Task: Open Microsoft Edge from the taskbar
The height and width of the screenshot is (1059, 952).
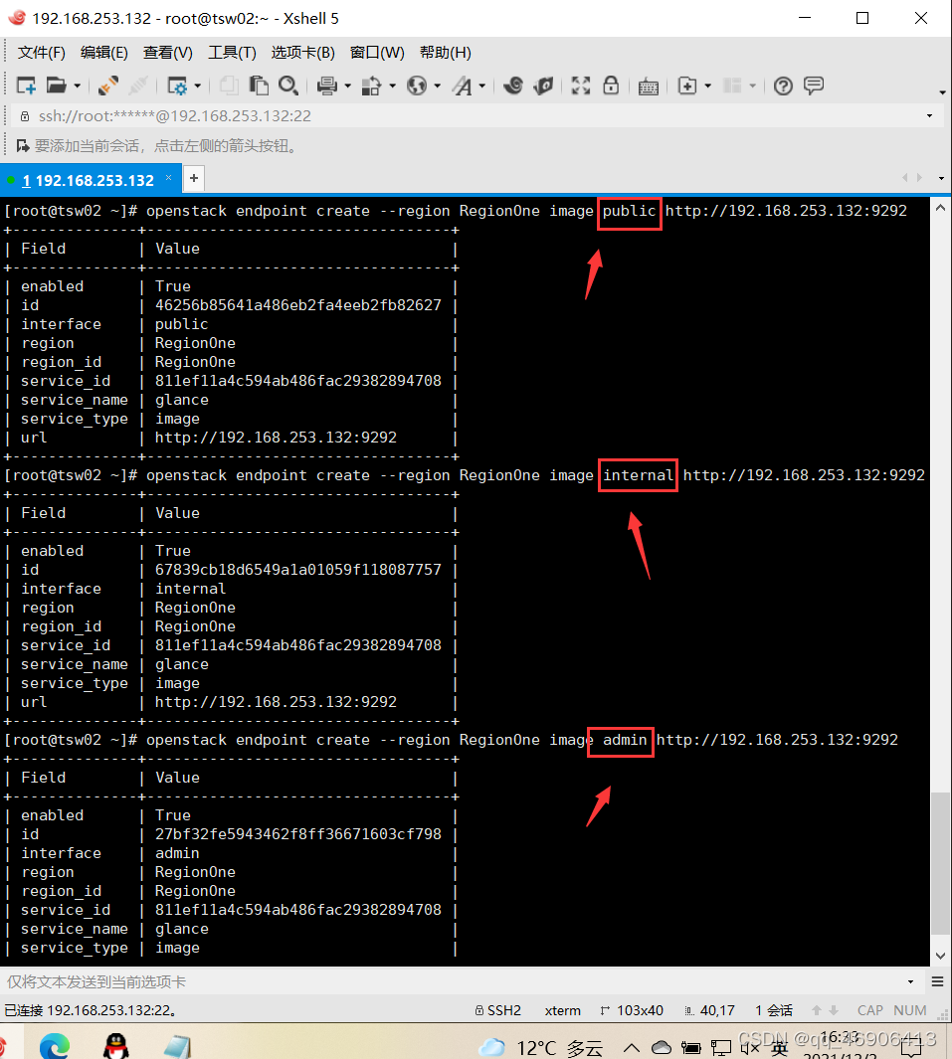Action: click(x=55, y=1045)
